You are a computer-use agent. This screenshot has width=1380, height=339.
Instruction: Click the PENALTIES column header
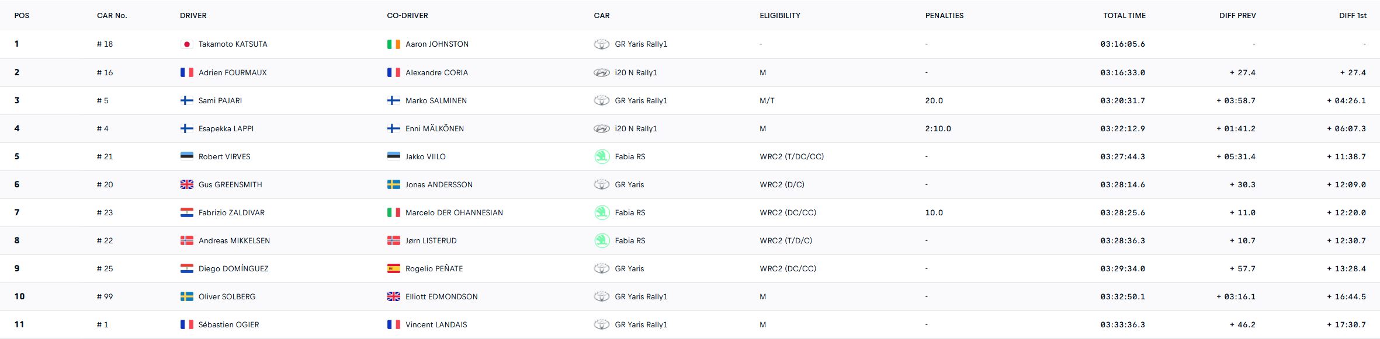[944, 16]
